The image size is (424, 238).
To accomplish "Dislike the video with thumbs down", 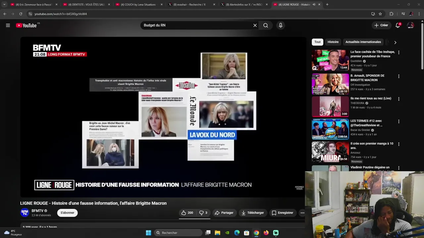I will pos(203,213).
